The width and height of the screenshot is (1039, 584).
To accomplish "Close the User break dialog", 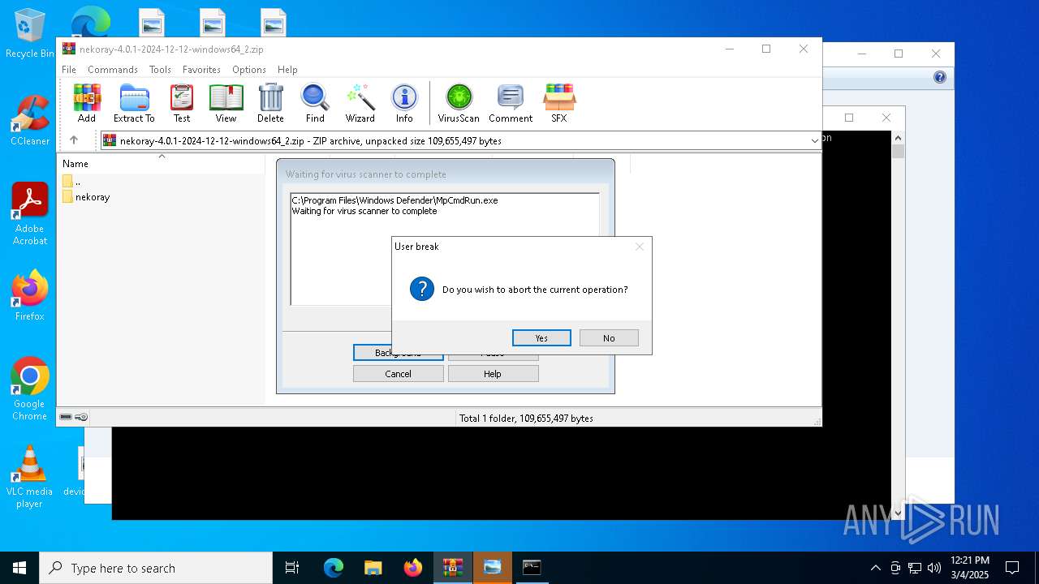I will coord(640,247).
